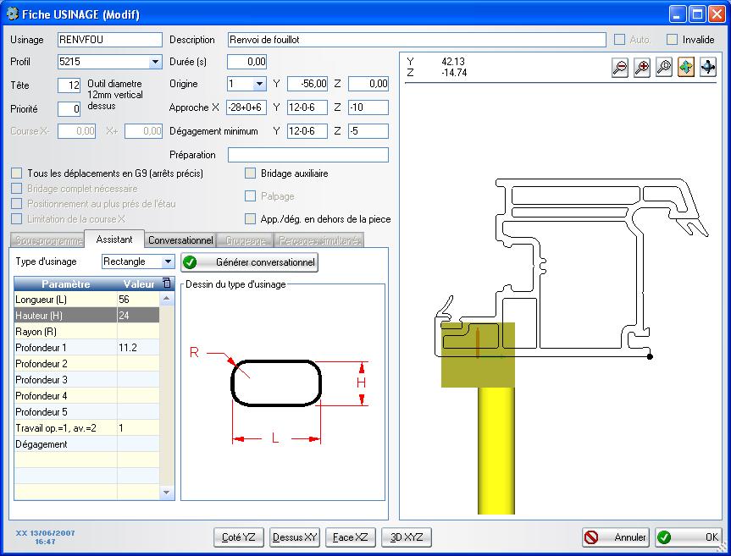Expand the Type d'usinage combo box
The width and height of the screenshot is (731, 556).
click(x=168, y=261)
